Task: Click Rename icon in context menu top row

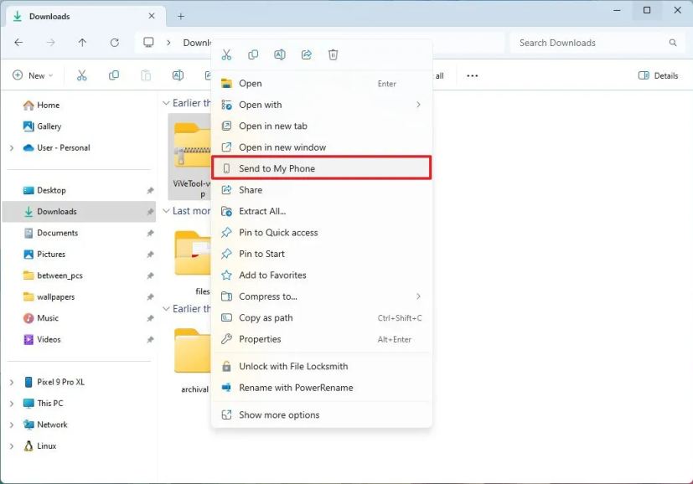Action: (x=280, y=54)
